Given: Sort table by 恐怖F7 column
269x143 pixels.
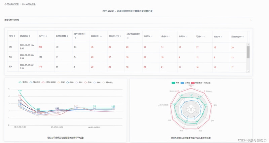Looking at the screenshot, I should (x=204, y=37).
